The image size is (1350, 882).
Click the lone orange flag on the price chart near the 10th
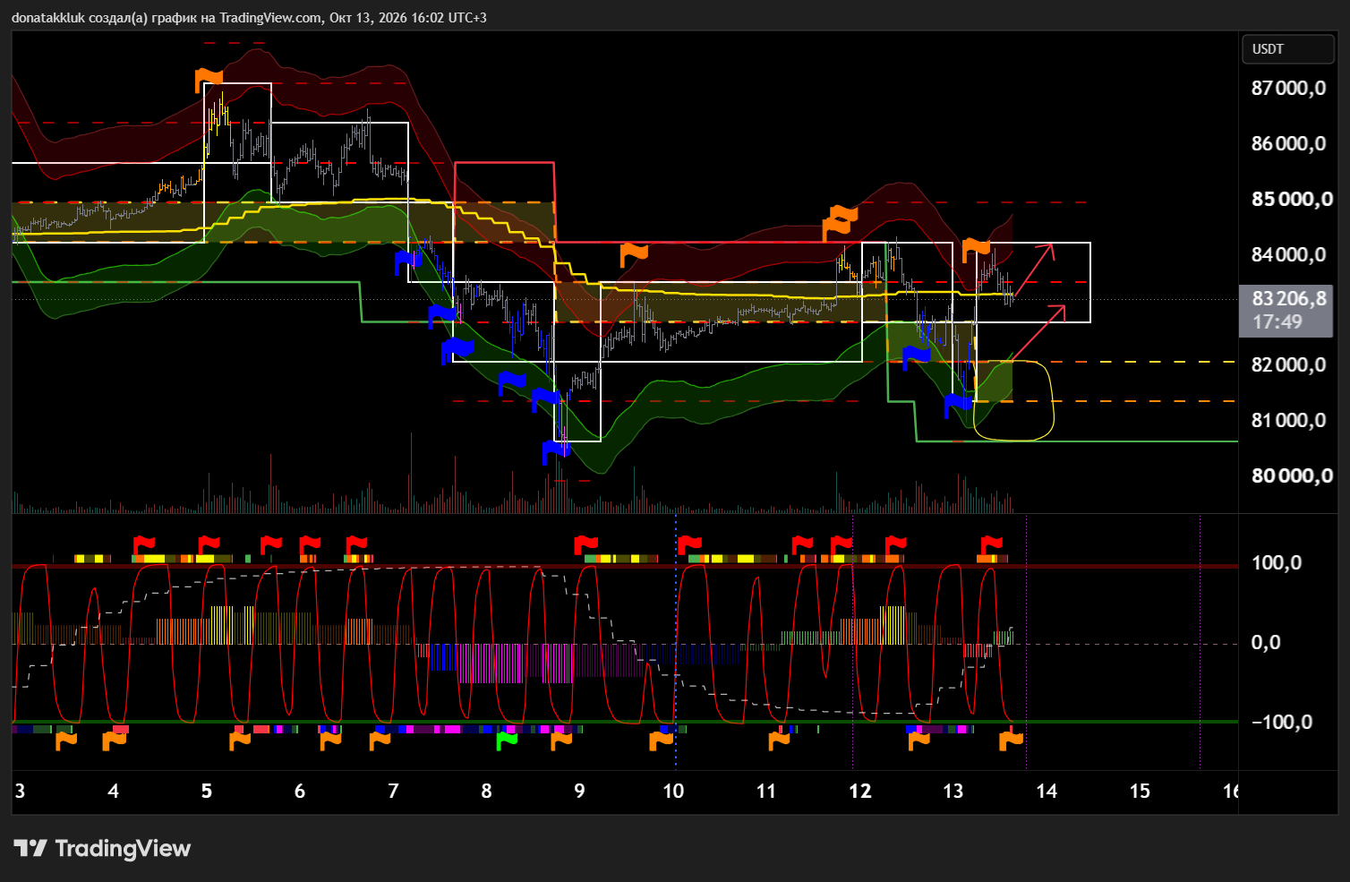tap(634, 254)
